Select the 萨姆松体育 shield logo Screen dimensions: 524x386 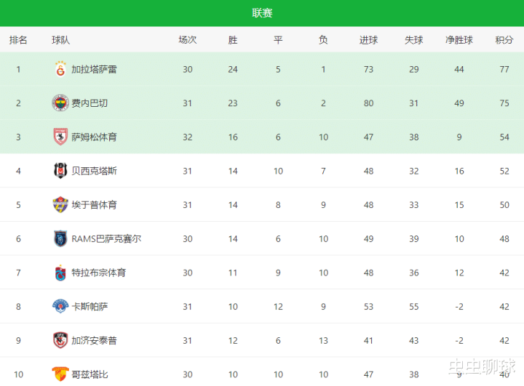pyautogui.click(x=60, y=137)
